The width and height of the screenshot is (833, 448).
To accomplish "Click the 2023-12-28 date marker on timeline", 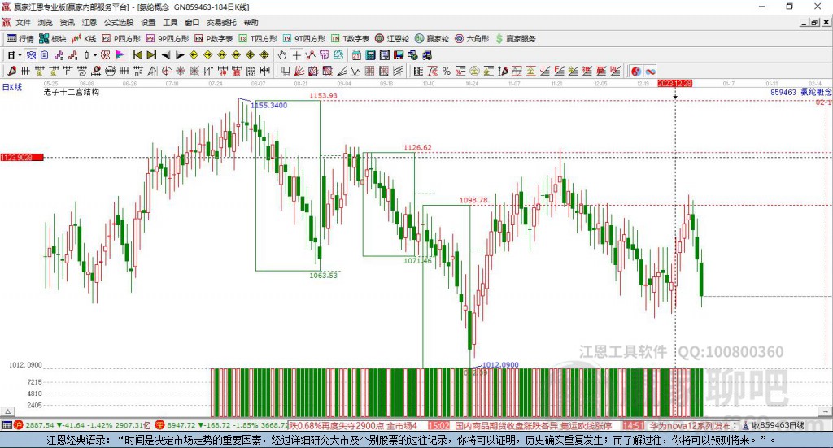I will 674,83.
